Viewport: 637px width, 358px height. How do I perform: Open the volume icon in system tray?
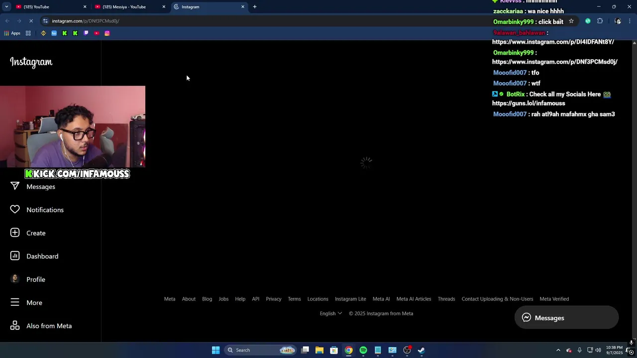pyautogui.click(x=598, y=350)
